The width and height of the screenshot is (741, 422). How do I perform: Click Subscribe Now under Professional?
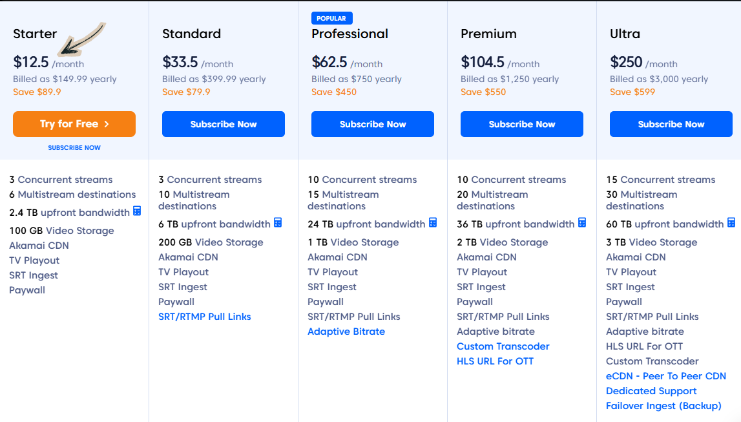pyautogui.click(x=372, y=123)
